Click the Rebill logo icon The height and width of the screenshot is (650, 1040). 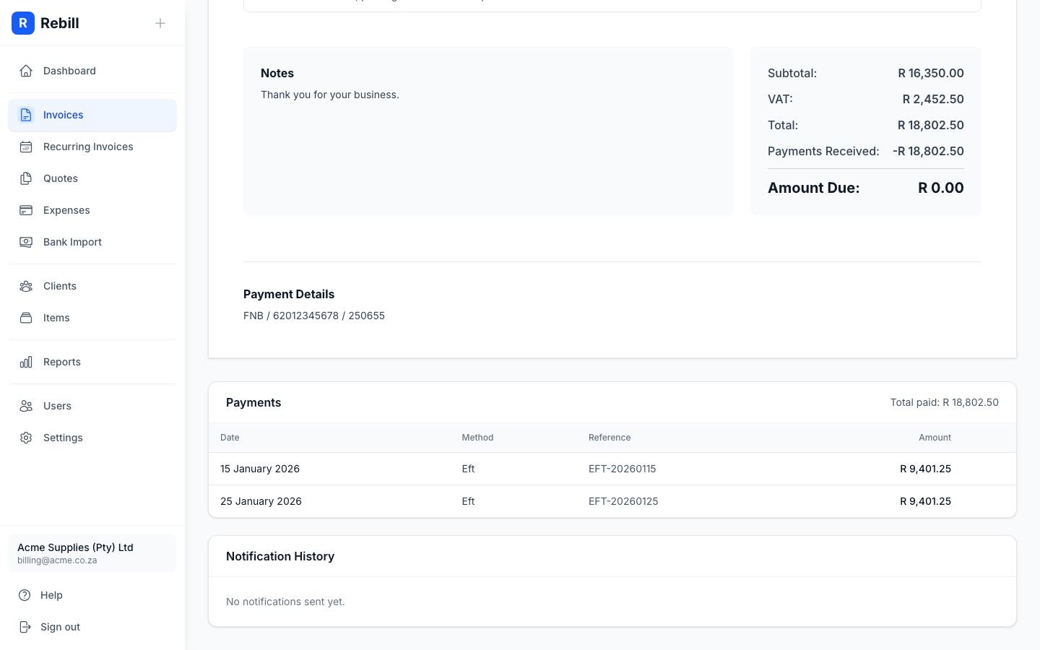pos(23,23)
